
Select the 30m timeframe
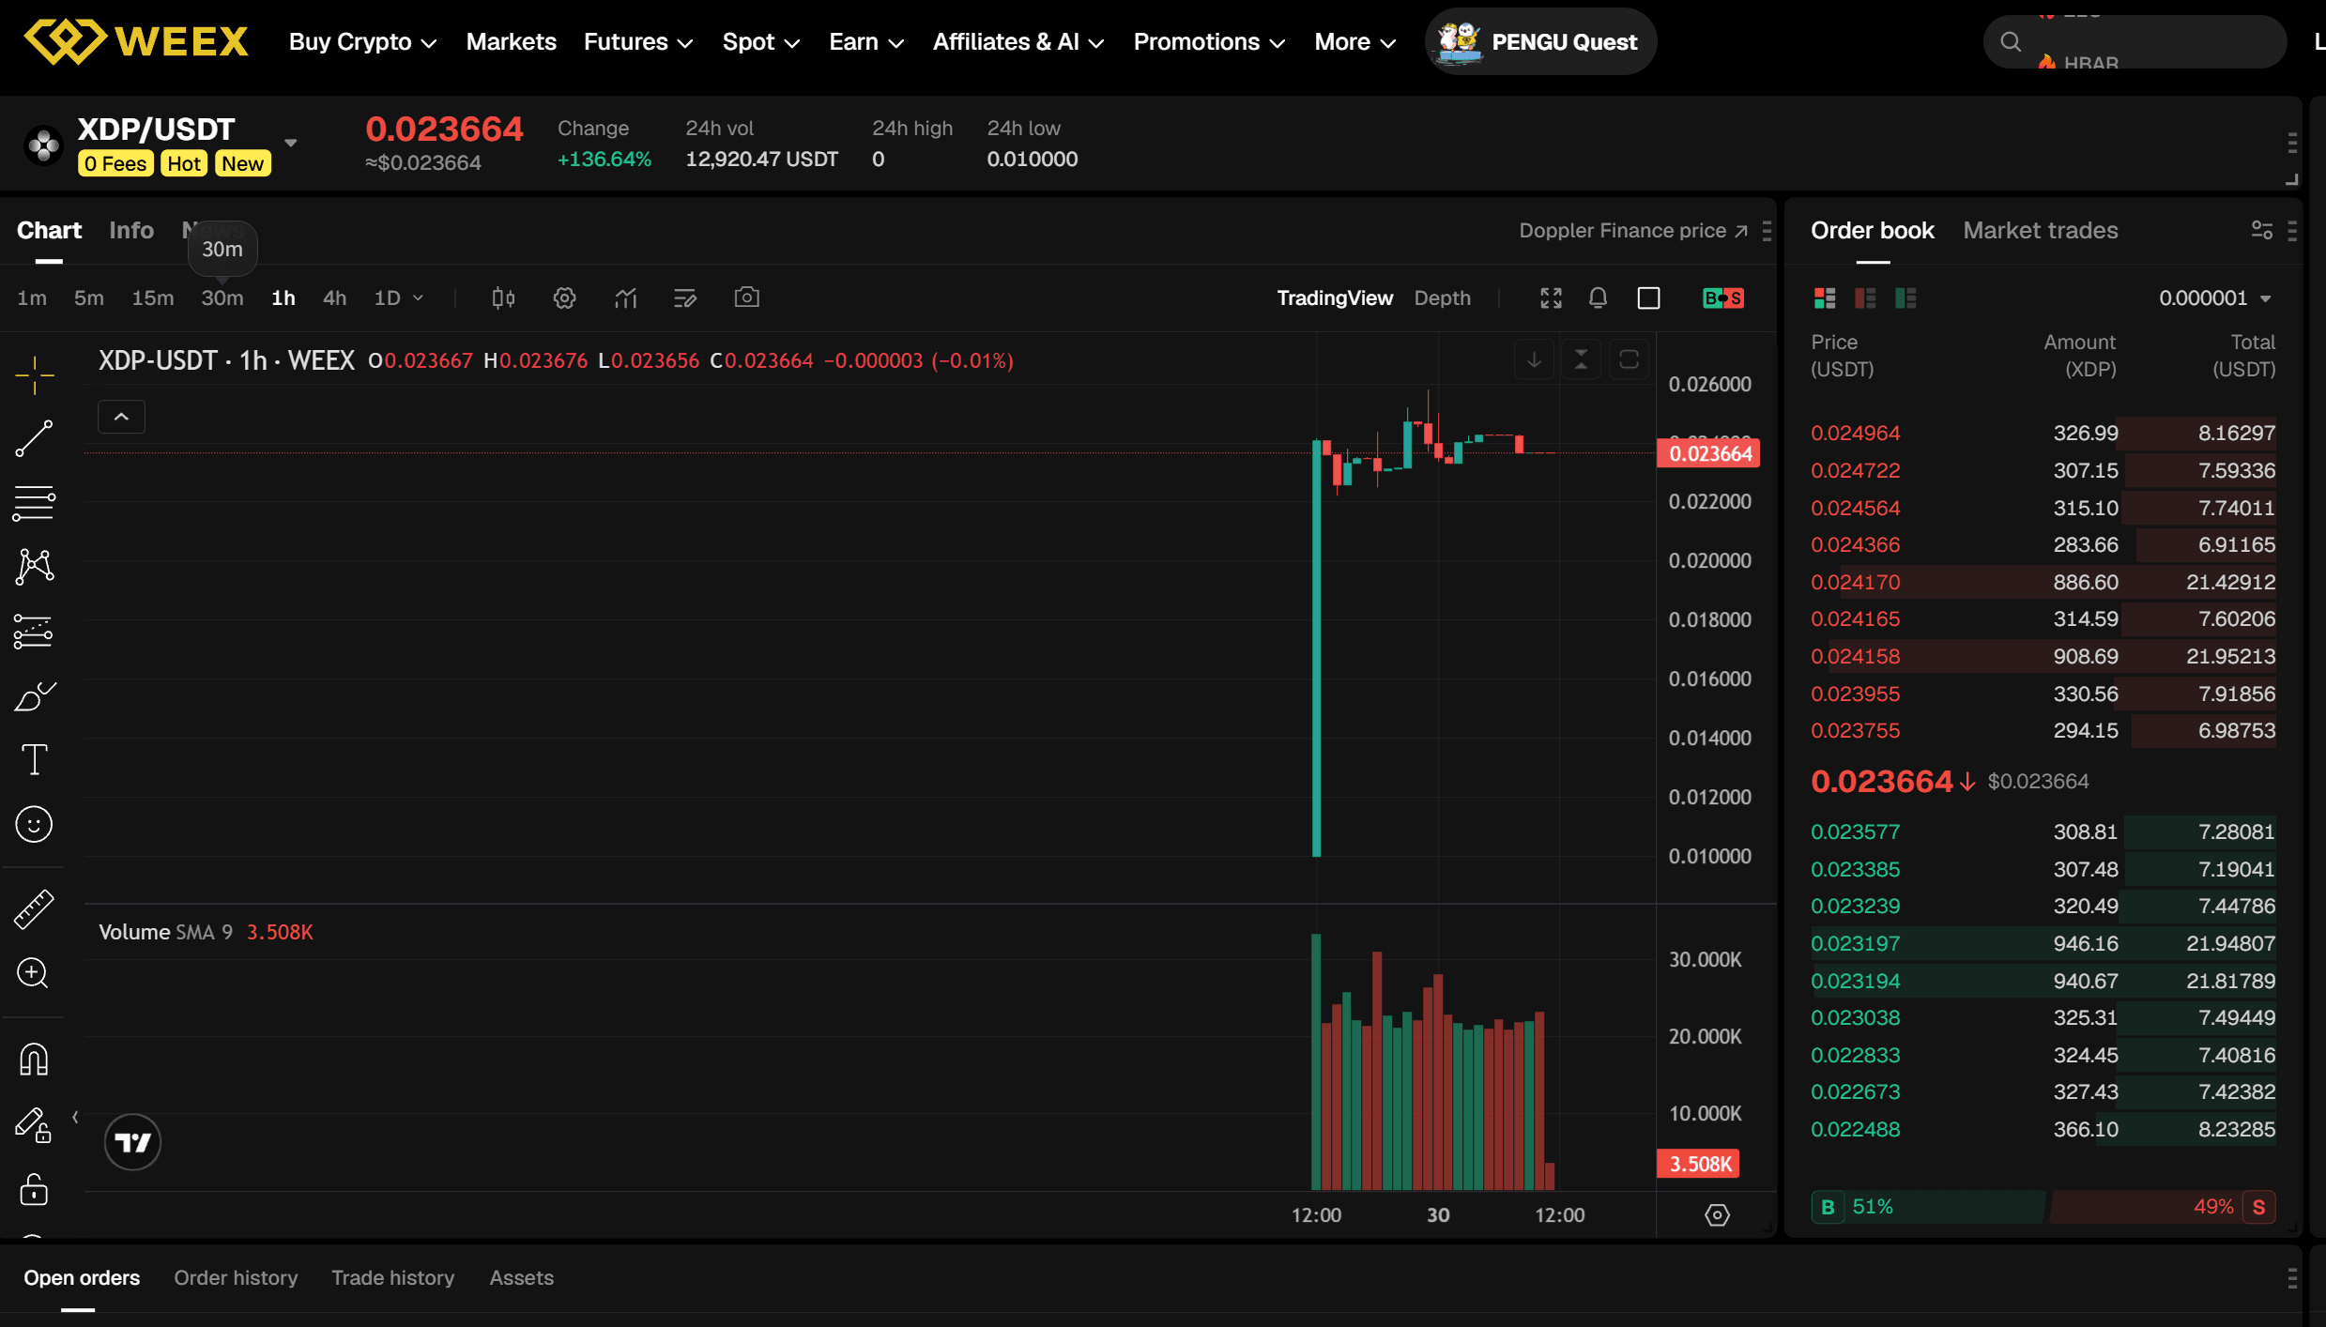tap(222, 298)
